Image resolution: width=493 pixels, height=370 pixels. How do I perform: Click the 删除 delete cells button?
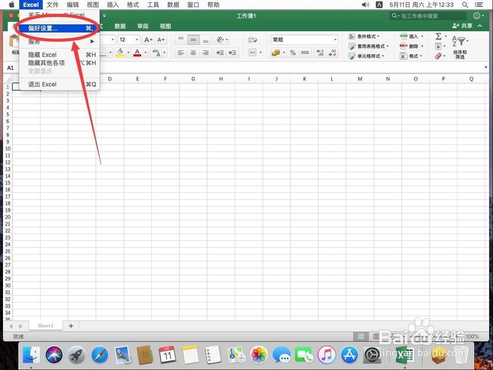pyautogui.click(x=412, y=46)
